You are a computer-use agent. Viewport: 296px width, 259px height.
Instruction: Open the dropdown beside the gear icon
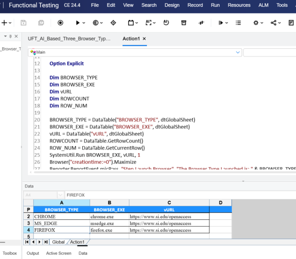262,23
